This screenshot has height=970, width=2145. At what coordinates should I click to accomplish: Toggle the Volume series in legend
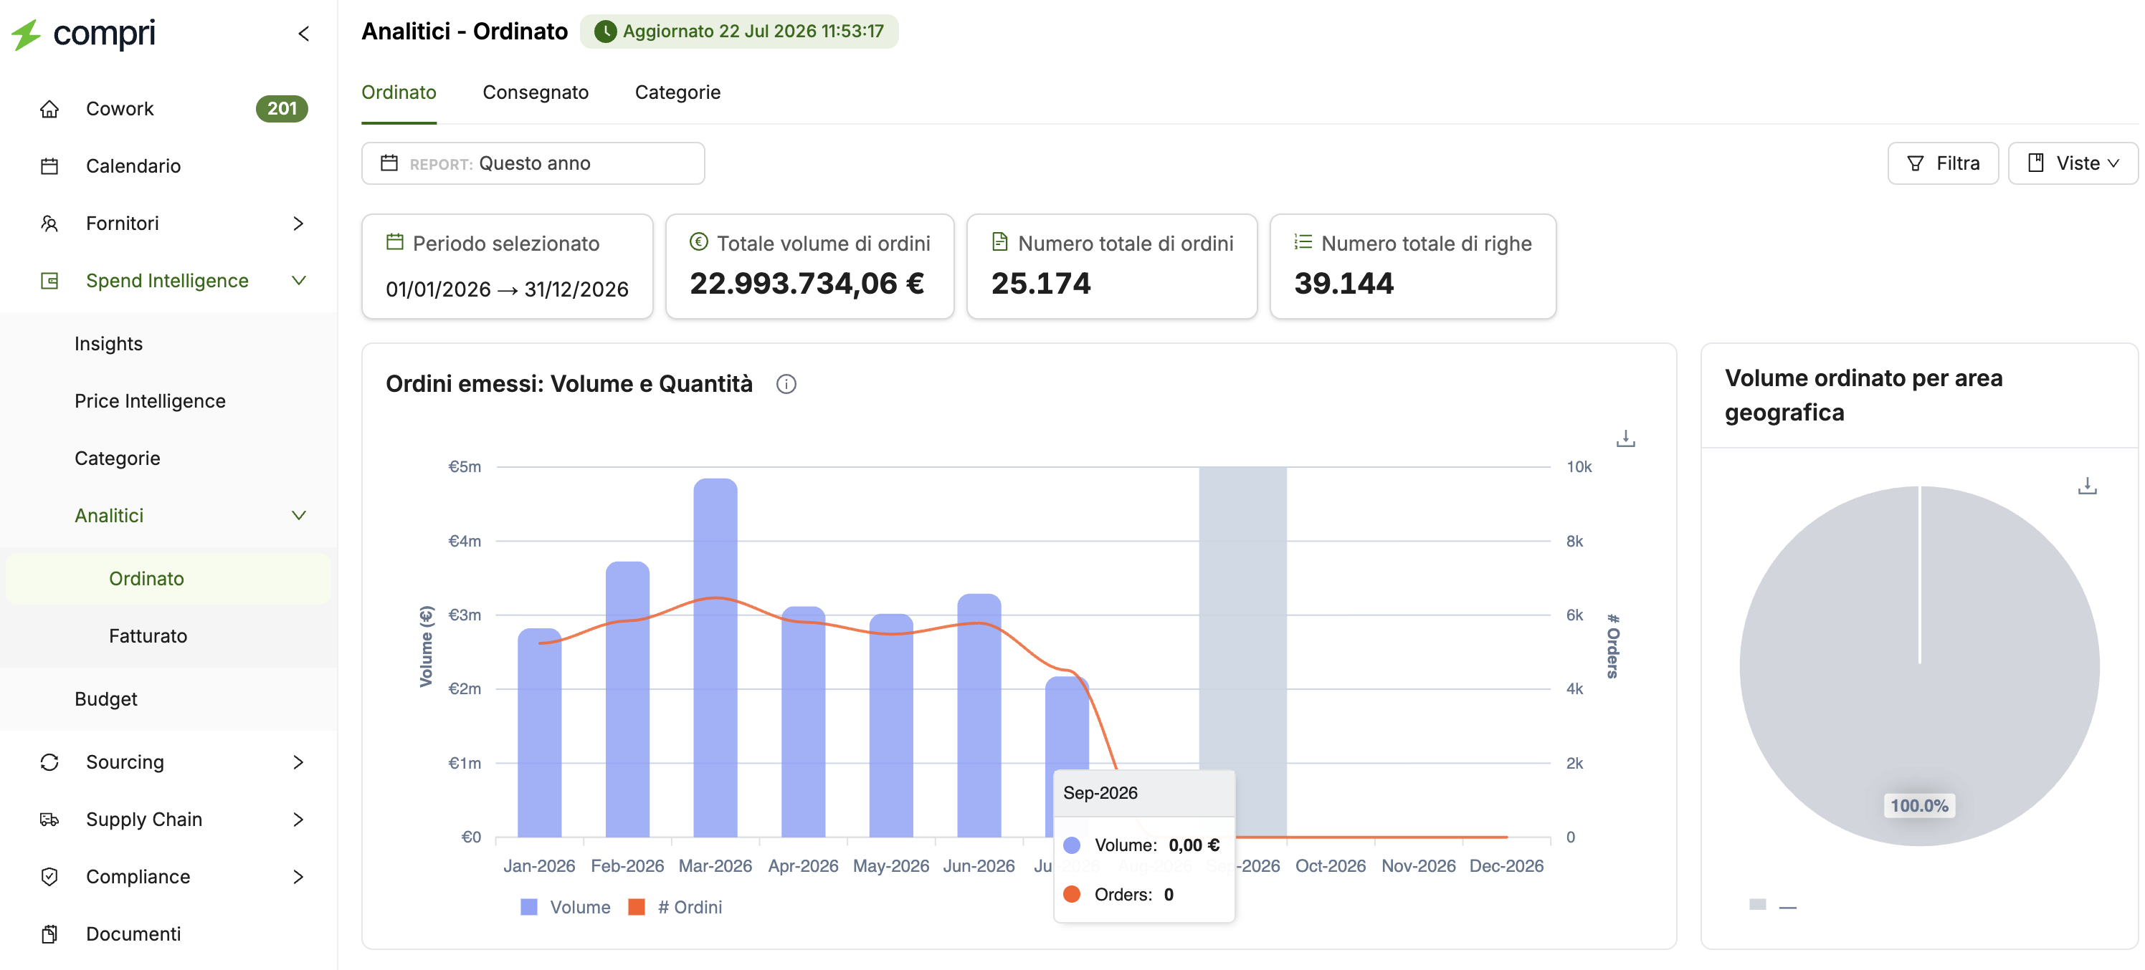point(566,907)
